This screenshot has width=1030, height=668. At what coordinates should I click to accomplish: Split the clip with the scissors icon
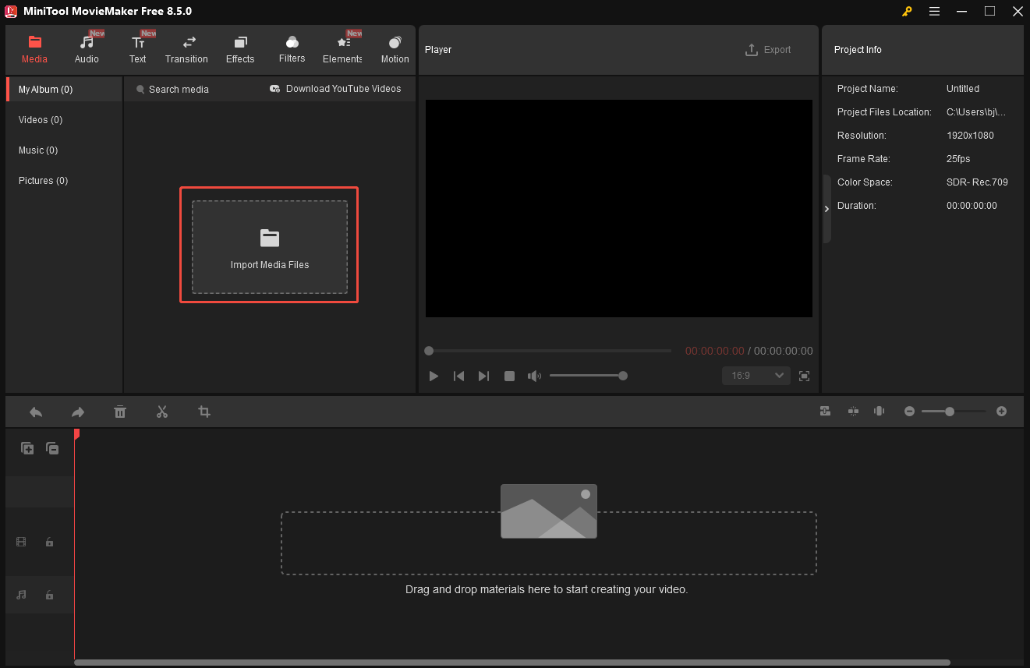click(x=162, y=412)
